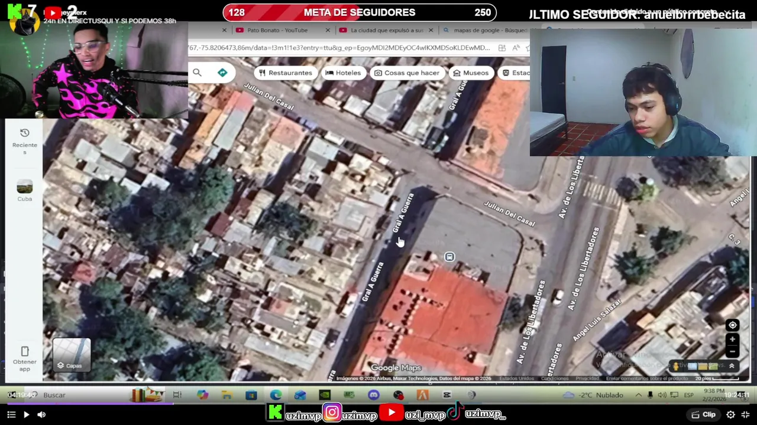
Task: Click the Google Maps search magnifier icon
Action: click(x=197, y=73)
